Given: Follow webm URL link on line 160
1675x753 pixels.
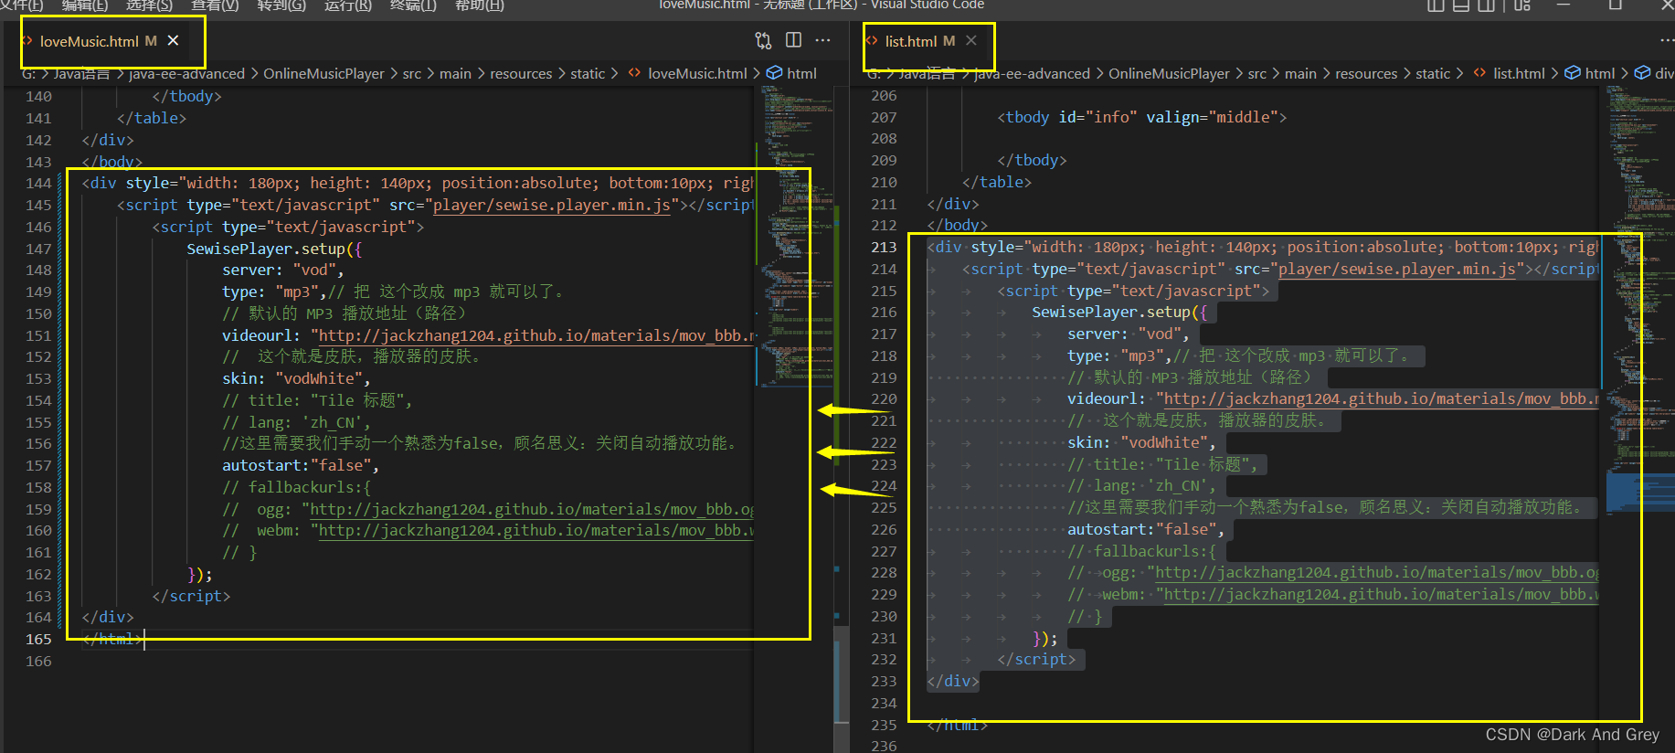Looking at the screenshot, I should (535, 530).
